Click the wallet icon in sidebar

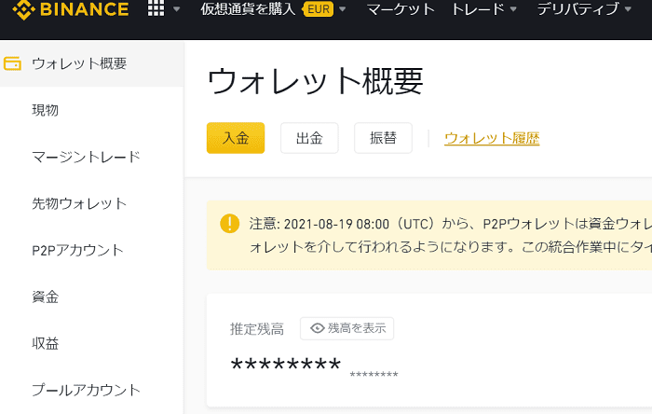click(x=12, y=63)
